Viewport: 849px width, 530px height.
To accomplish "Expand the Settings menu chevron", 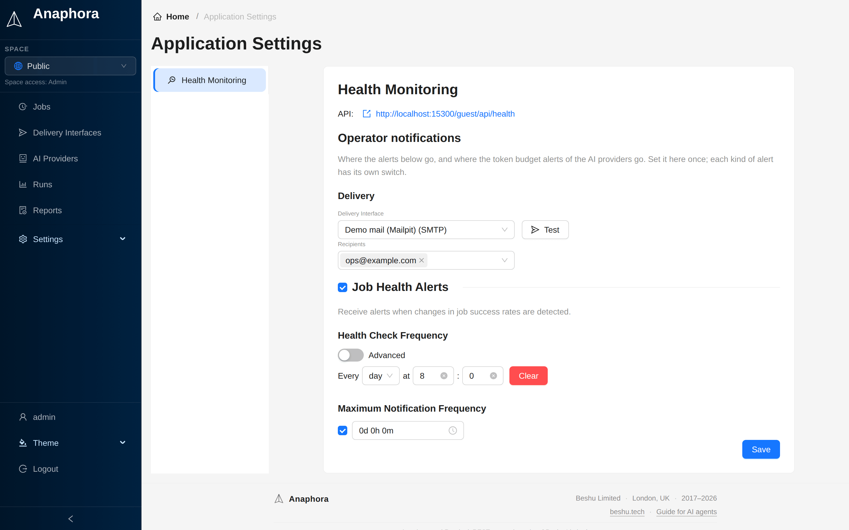I will 122,239.
